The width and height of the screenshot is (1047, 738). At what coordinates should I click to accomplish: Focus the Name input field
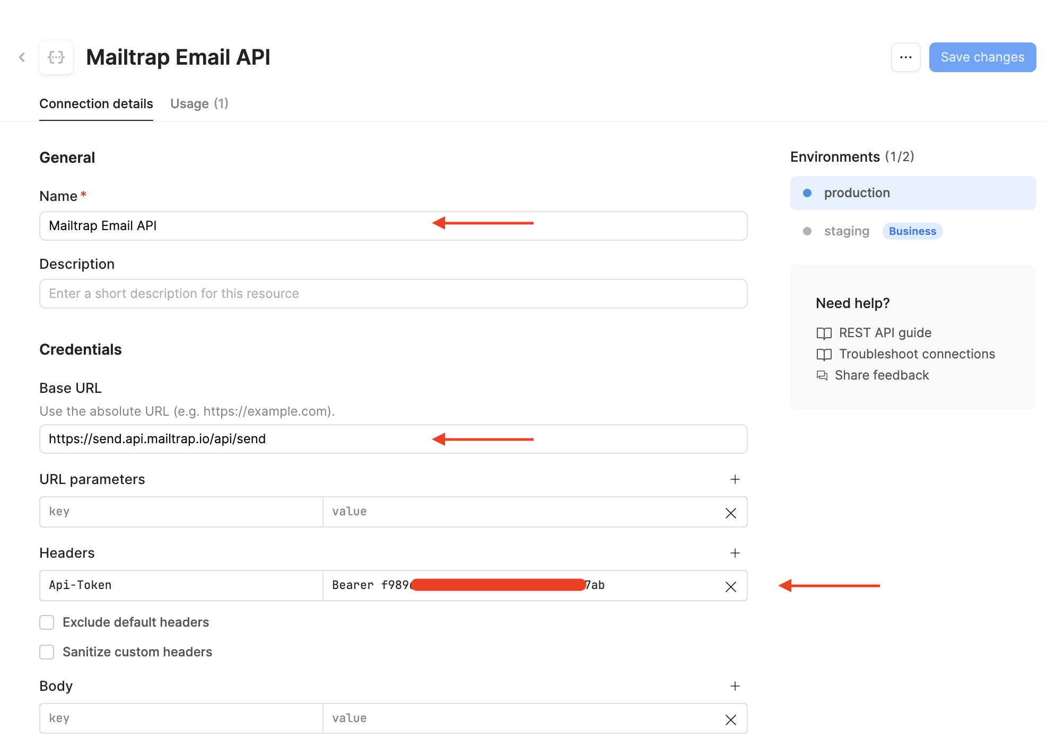[x=394, y=226]
